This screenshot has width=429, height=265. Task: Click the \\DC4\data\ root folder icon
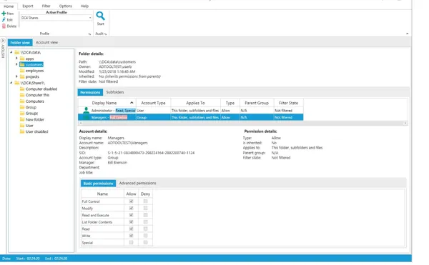point(17,52)
